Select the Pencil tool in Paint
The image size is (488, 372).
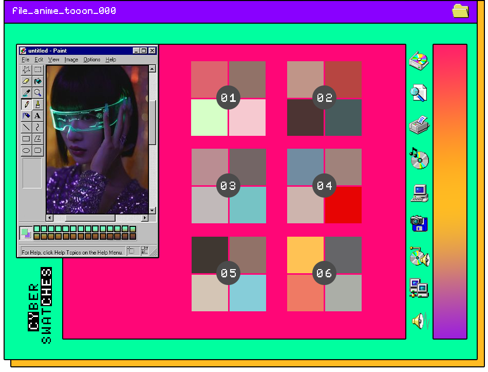[26, 104]
